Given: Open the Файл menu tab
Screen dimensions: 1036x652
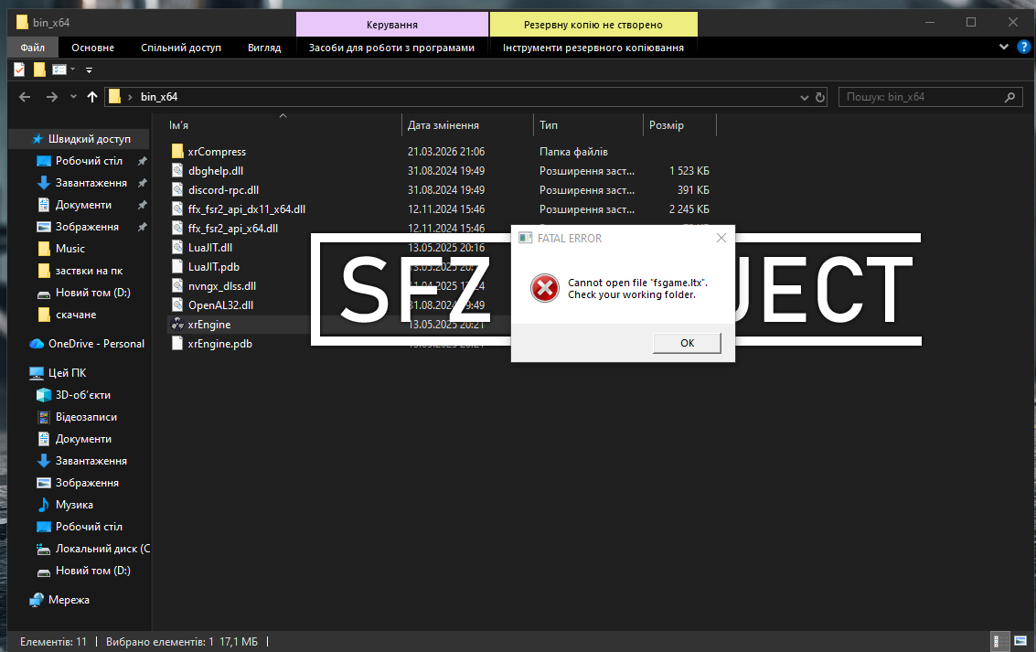Looking at the screenshot, I should click(x=33, y=48).
